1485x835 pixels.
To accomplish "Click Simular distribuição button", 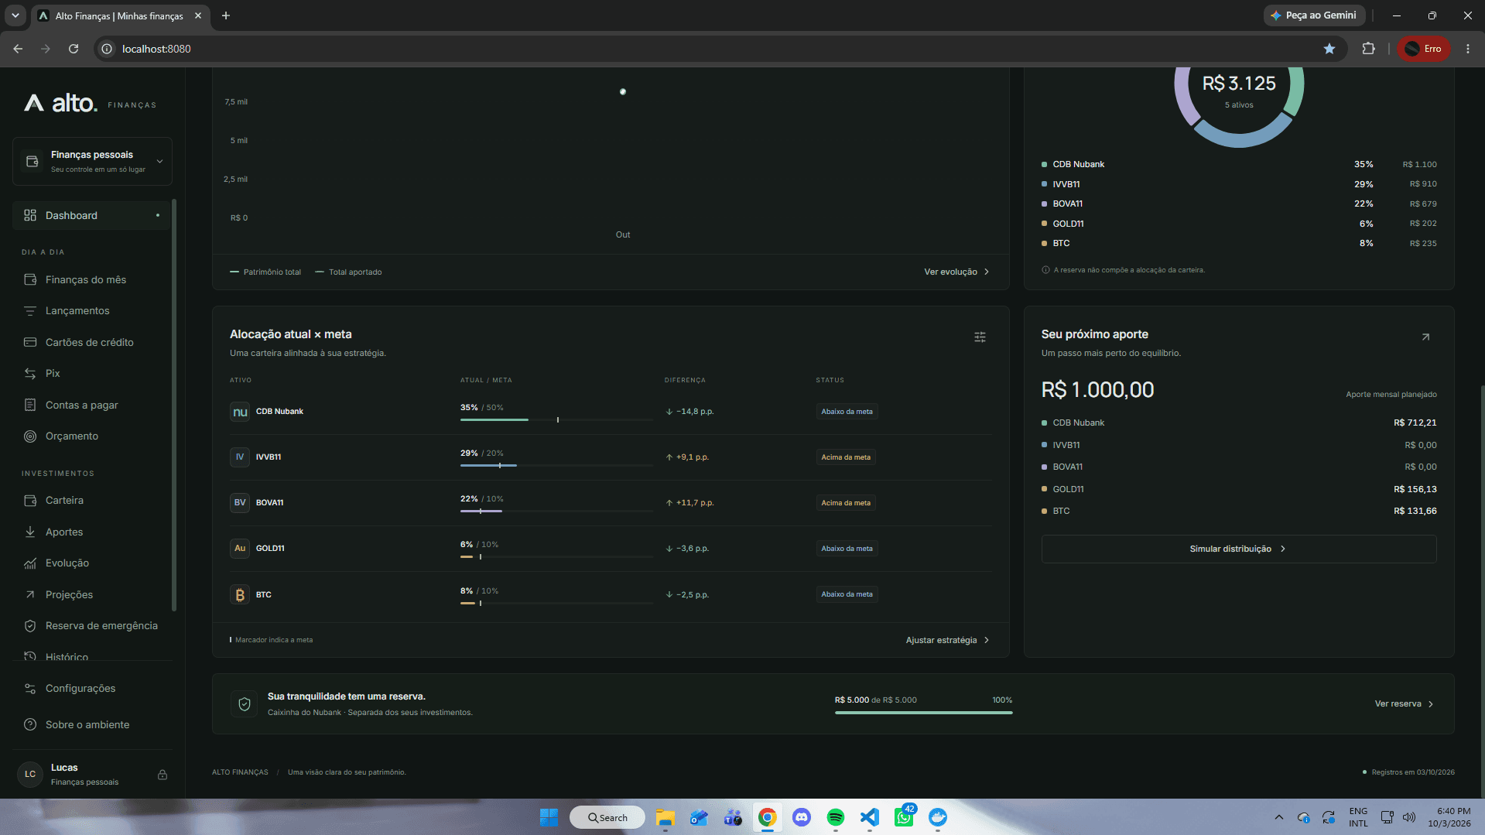I will 1238,549.
